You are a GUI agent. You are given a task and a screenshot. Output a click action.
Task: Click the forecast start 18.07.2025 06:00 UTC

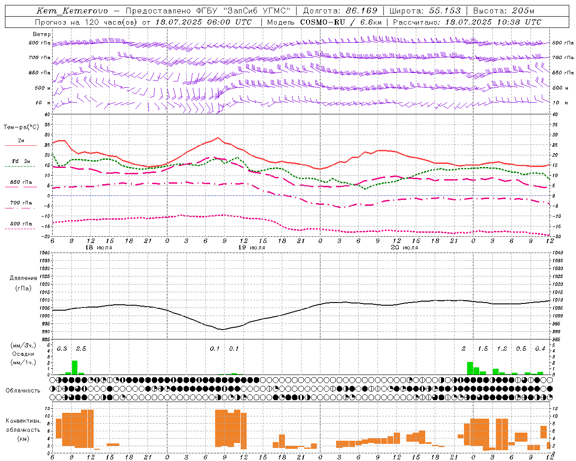click(x=204, y=22)
